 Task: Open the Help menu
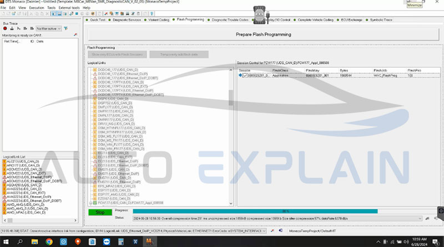point(87,8)
